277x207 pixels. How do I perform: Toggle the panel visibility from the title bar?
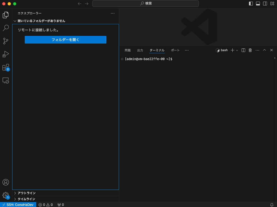click(x=257, y=4)
